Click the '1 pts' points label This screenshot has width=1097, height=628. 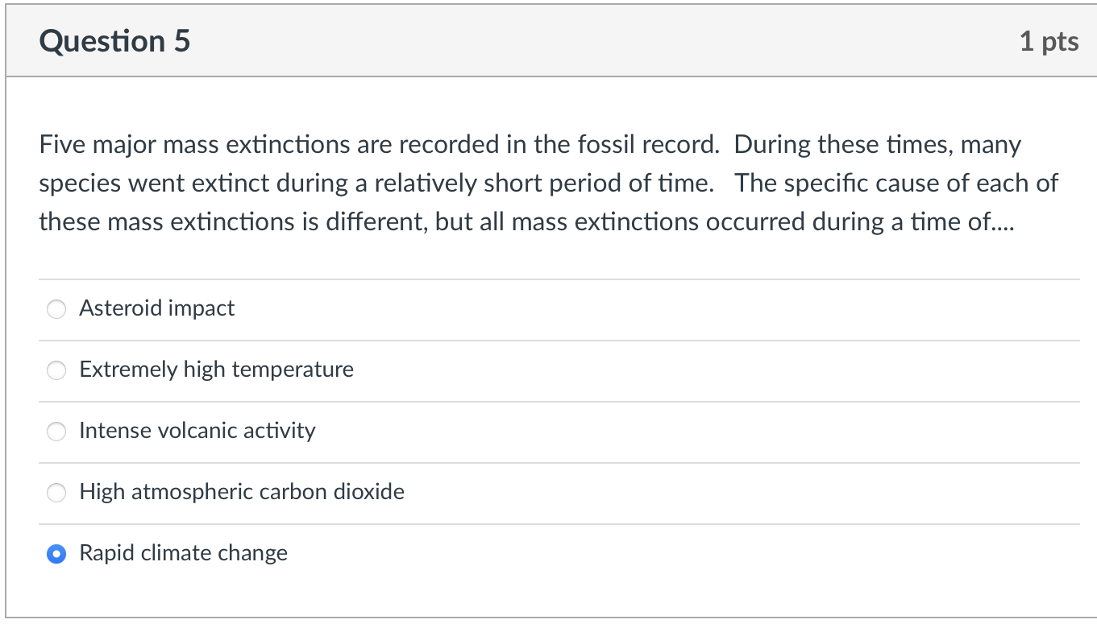pyautogui.click(x=1049, y=41)
